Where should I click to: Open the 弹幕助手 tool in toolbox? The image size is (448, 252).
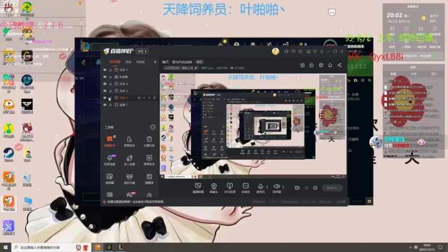click(110, 141)
